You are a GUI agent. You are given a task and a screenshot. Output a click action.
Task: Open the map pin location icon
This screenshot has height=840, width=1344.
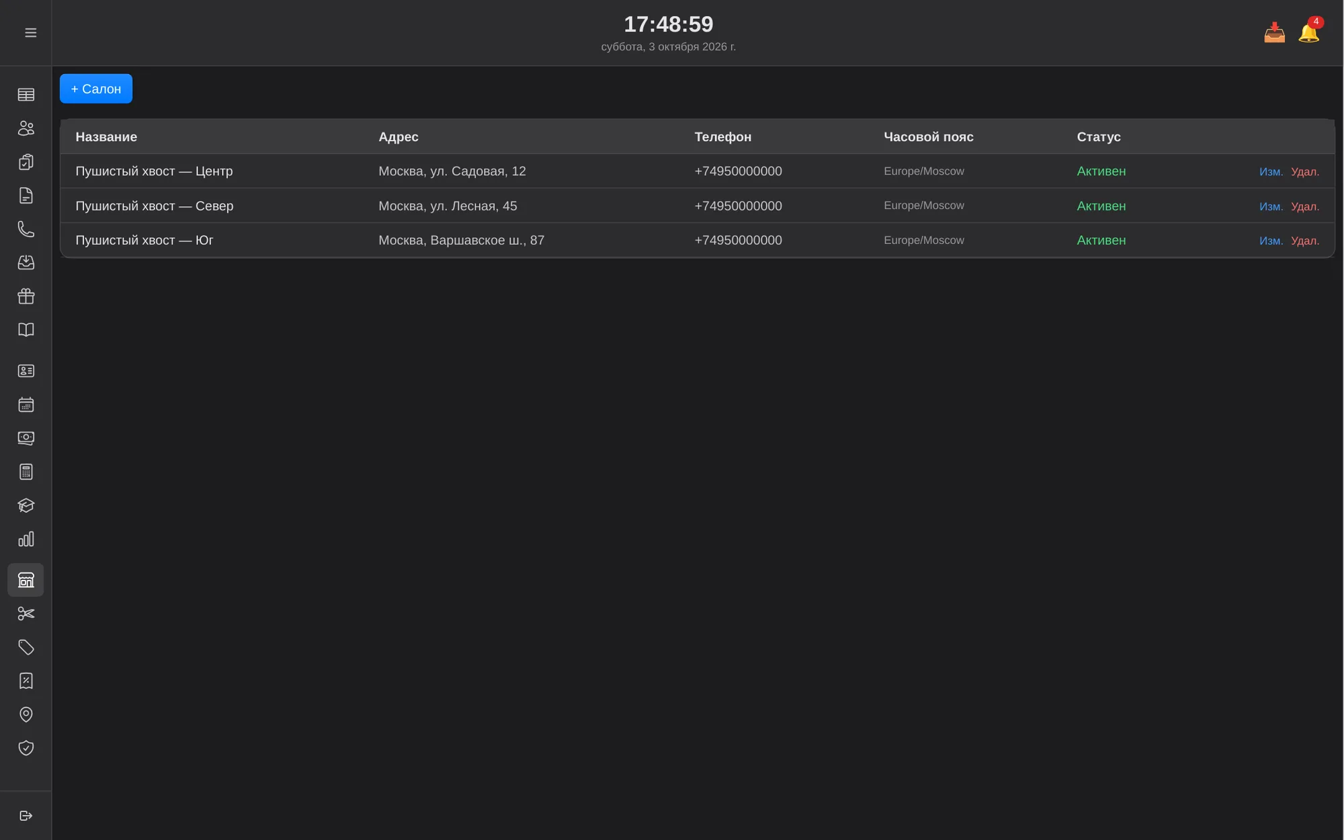[26, 714]
